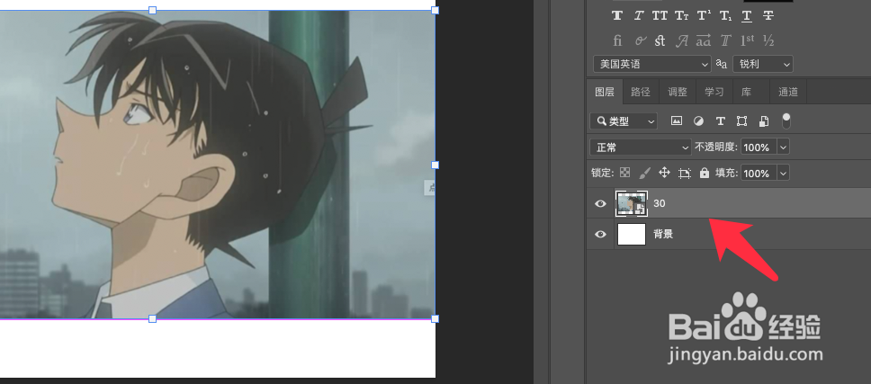Toggle lock position icon
Image resolution: width=871 pixels, height=384 pixels.
(x=664, y=173)
